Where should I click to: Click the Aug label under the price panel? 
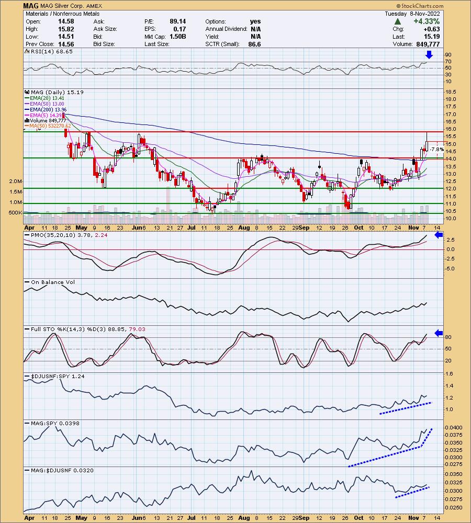(x=244, y=228)
